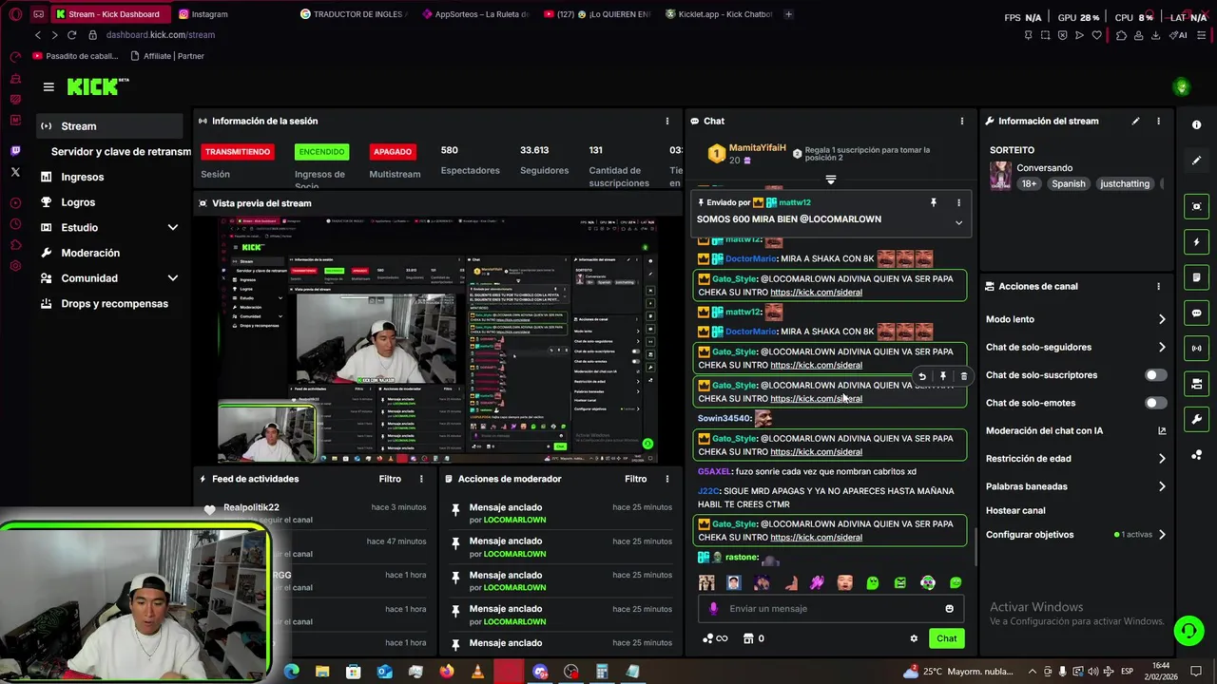
Task: Toggle Chat de solo-suscriptores switch
Action: coord(1155,375)
